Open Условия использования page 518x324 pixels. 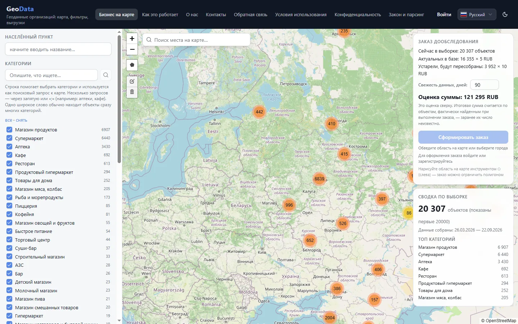(301, 14)
